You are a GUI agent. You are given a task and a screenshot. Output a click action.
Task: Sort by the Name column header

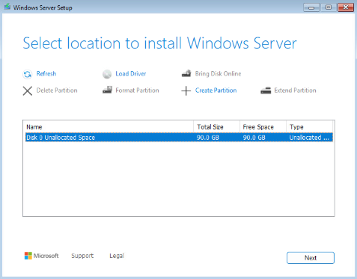(109, 127)
